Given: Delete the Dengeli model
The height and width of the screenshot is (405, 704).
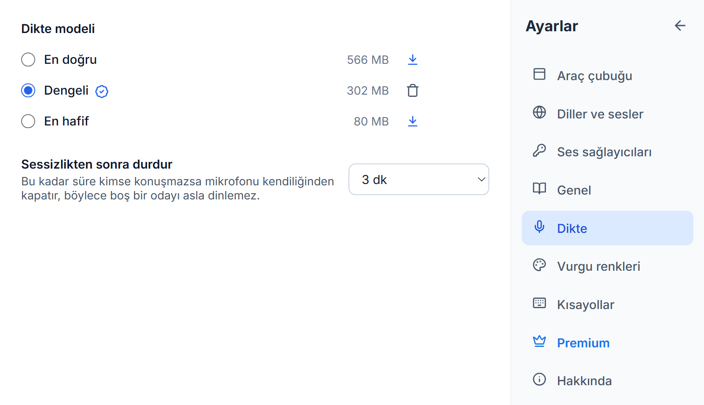Looking at the screenshot, I should tap(412, 90).
